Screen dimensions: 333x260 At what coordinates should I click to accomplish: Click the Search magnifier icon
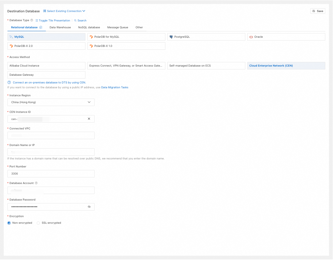tap(75, 21)
